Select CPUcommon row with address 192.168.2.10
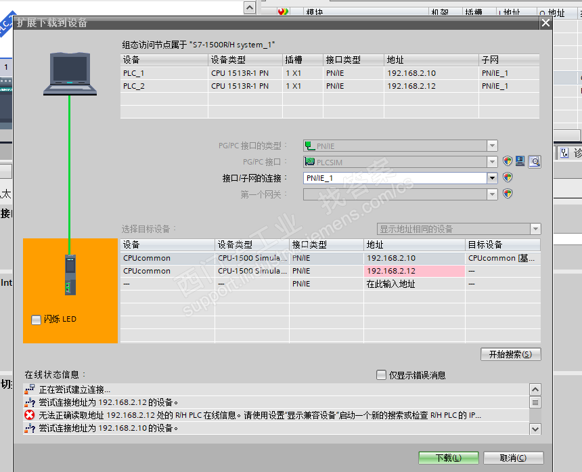The image size is (582, 472). 330,258
